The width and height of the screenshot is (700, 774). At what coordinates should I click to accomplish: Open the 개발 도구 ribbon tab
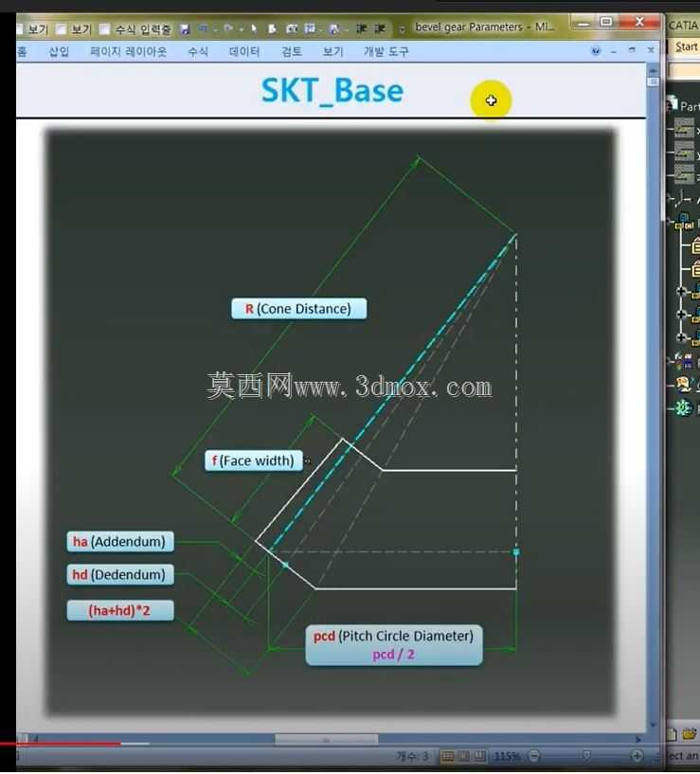386,51
